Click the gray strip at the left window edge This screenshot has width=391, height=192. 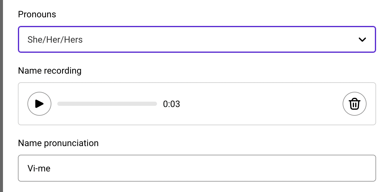pos(1,95)
